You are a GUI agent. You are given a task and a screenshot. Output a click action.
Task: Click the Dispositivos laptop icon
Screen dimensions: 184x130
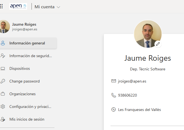tap(3, 68)
